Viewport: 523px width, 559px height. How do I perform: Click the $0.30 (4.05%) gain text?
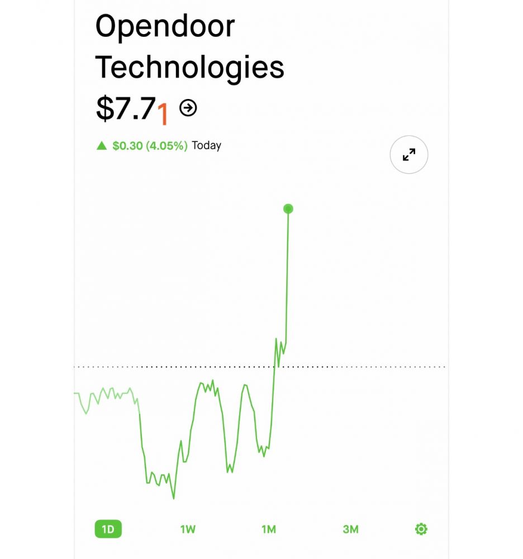pos(150,146)
